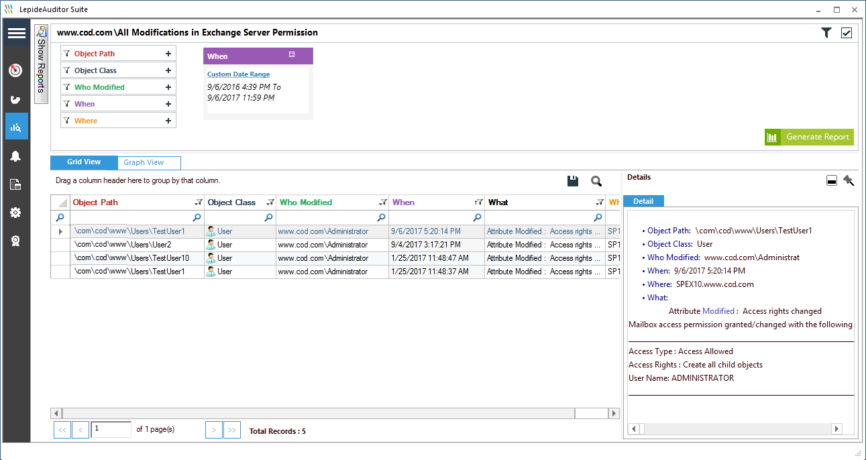Click the Object Path search filter field

(x=137, y=217)
